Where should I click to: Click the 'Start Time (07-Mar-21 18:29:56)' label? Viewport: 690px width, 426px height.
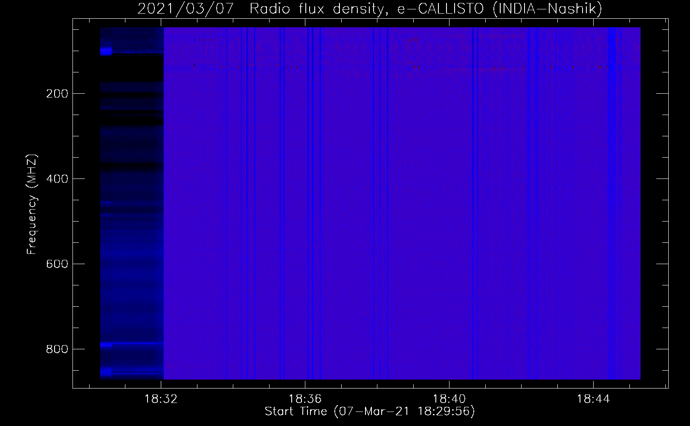point(370,412)
